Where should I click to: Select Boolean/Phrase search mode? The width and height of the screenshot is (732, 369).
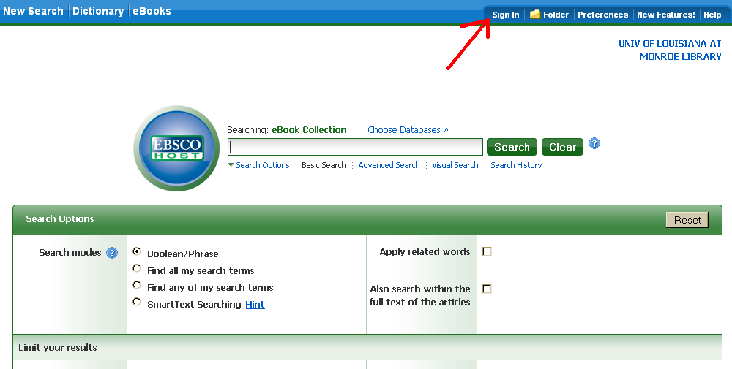pos(137,251)
